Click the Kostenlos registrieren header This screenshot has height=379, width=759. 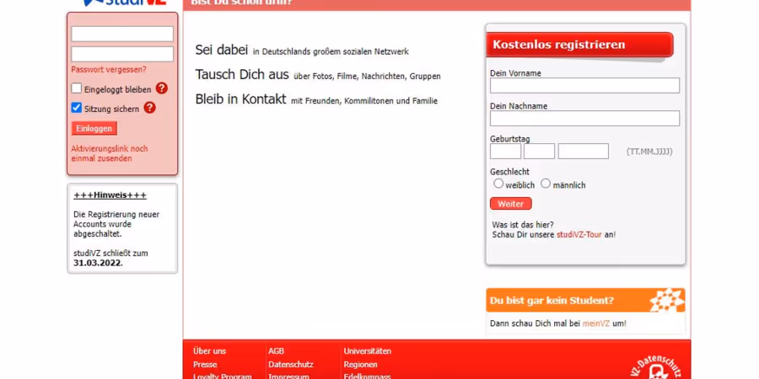point(580,45)
